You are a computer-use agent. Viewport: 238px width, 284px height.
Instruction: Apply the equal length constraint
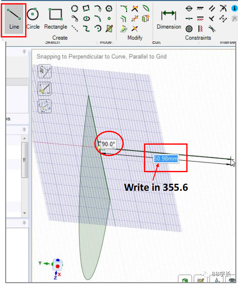click(x=223, y=19)
